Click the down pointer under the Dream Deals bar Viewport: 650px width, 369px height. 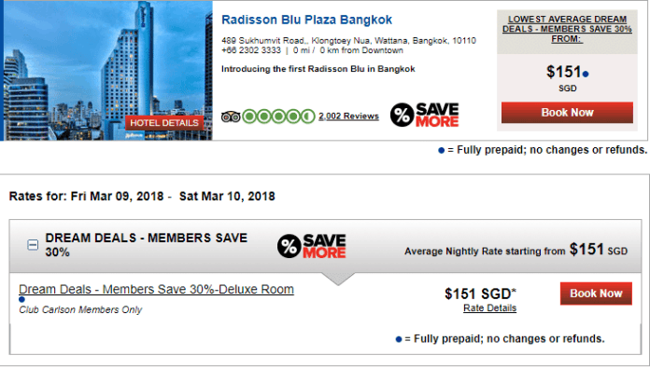pos(338,279)
